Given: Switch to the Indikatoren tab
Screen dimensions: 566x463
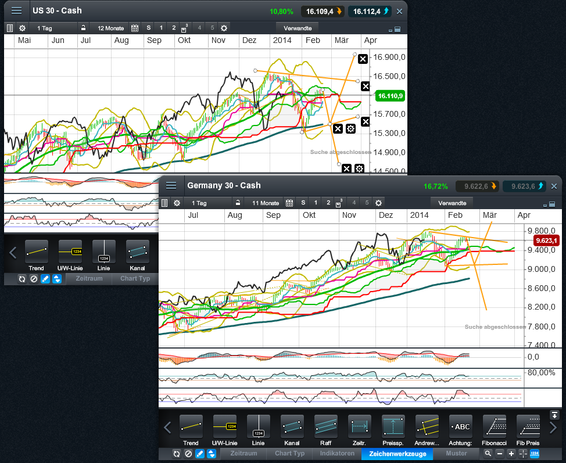Looking at the screenshot, I should pos(337,453).
